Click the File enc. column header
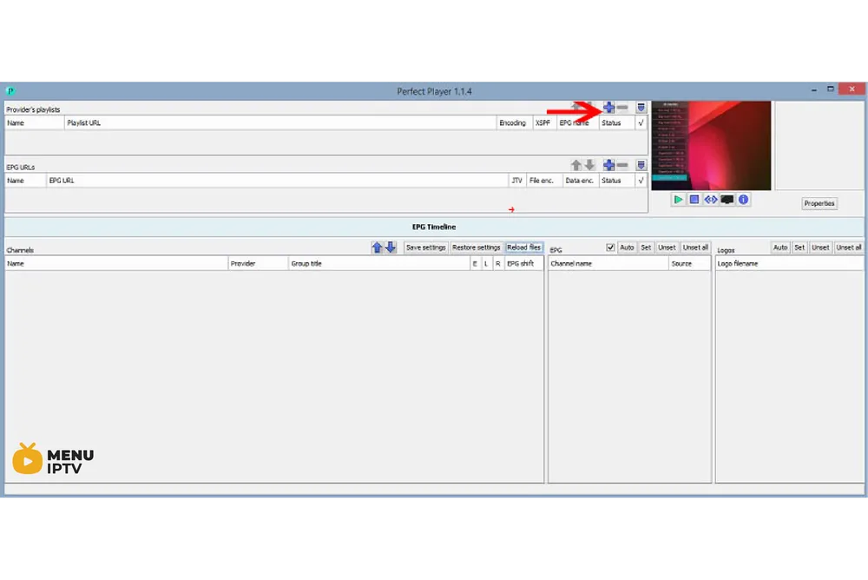The height and width of the screenshot is (580, 868). 544,181
